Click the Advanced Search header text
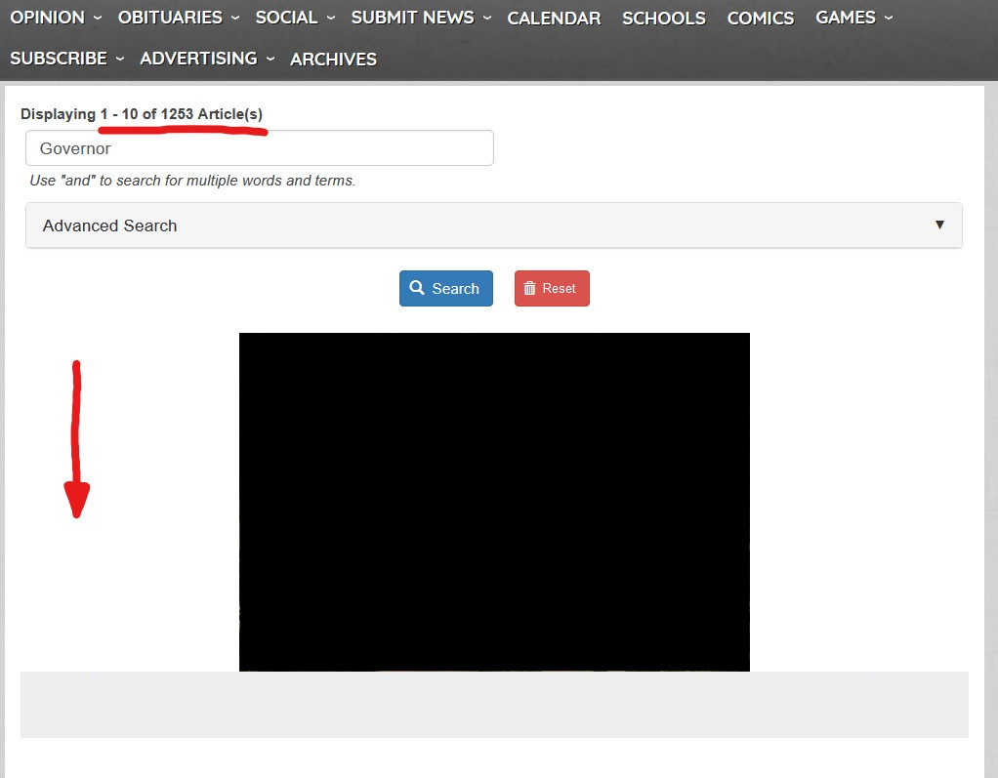This screenshot has height=778, width=998. click(110, 225)
